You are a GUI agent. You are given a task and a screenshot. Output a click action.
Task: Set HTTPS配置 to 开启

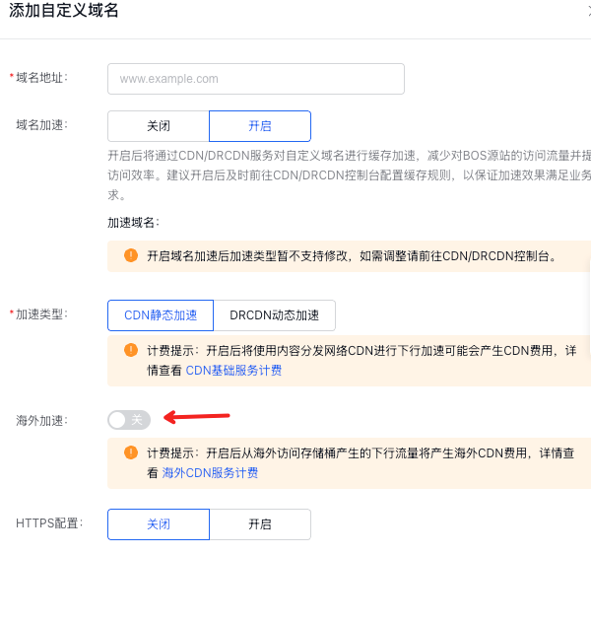[x=260, y=524]
